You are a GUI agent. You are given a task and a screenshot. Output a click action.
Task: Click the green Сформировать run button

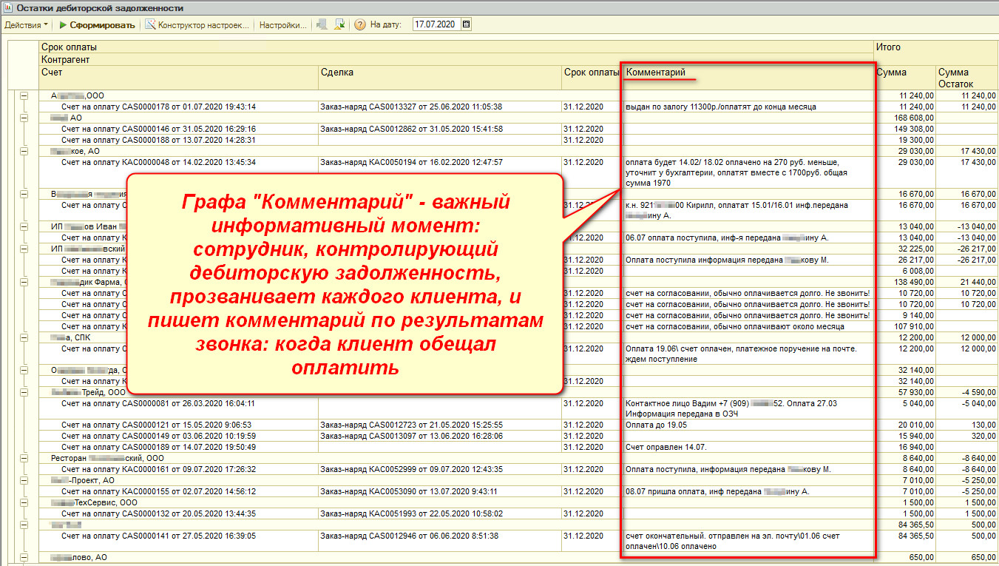pyautogui.click(x=97, y=24)
